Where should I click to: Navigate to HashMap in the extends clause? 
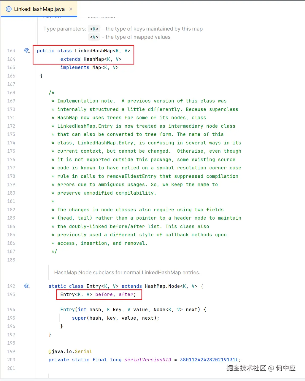pos(94,59)
